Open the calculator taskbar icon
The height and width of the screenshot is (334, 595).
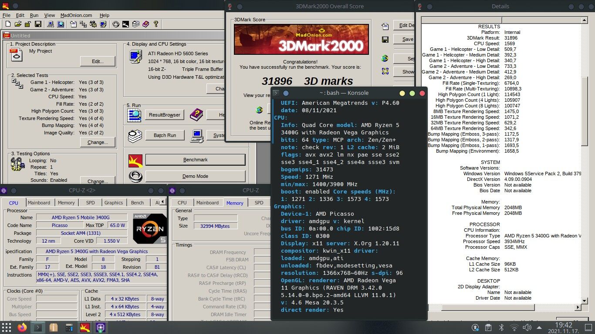click(x=69, y=327)
